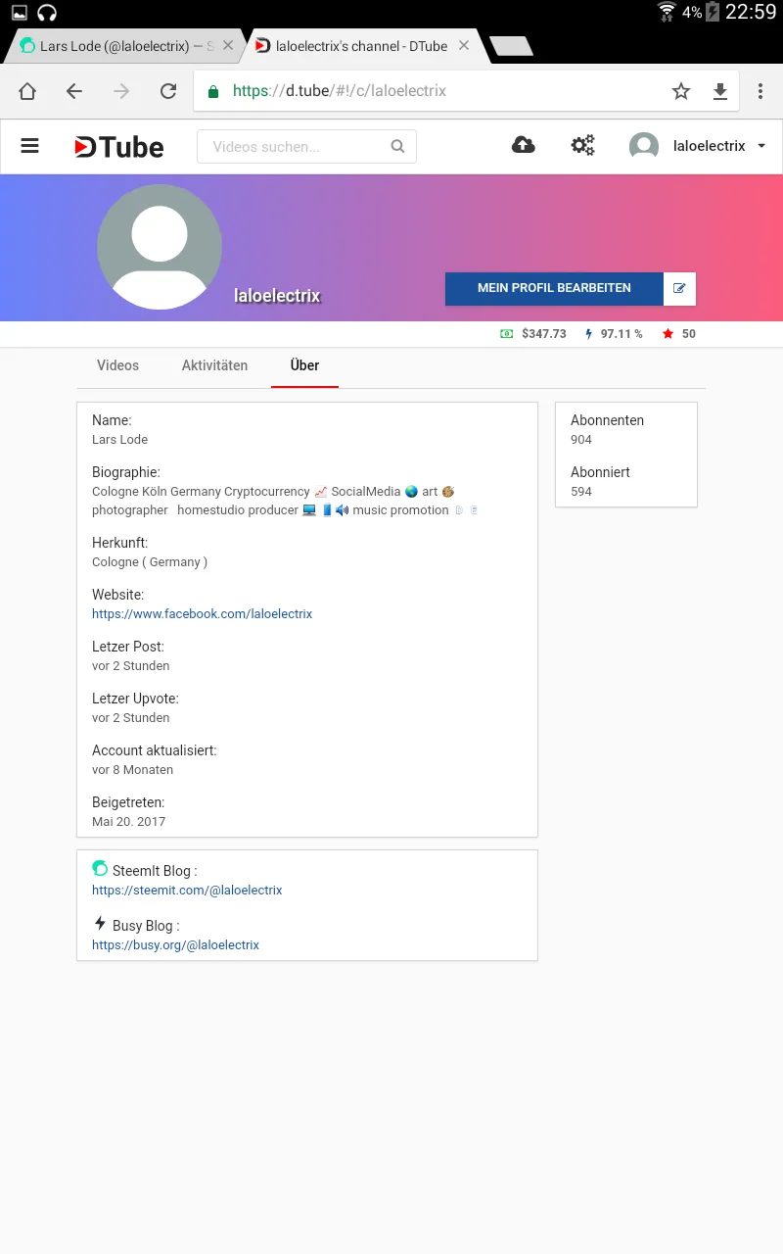Open the hamburger menu beside DTube logo
The width and height of the screenshot is (783, 1254).
[29, 146]
